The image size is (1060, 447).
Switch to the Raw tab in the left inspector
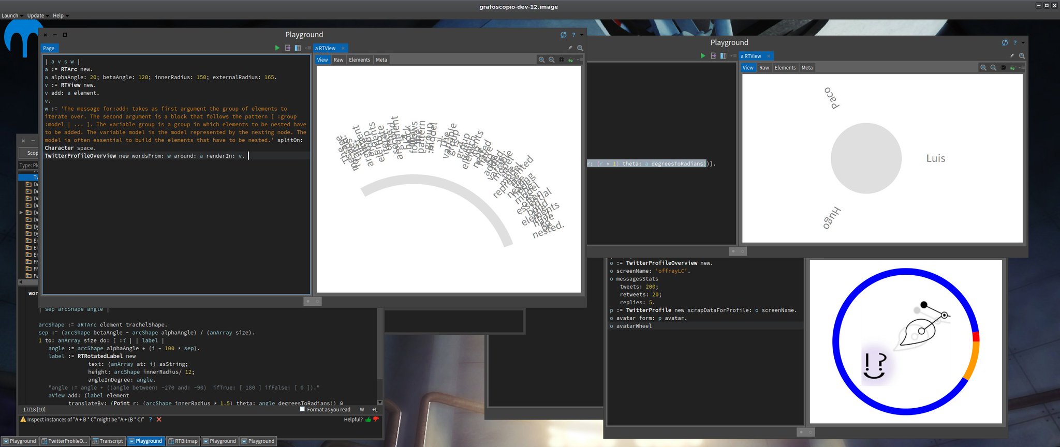[x=338, y=60]
